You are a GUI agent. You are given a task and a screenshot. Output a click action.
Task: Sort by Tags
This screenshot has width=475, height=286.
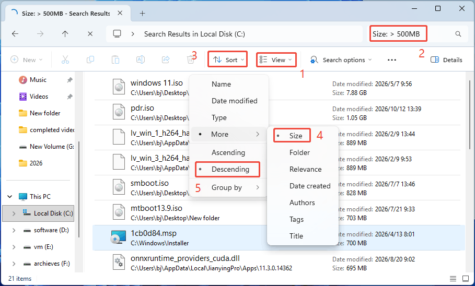click(x=303, y=219)
